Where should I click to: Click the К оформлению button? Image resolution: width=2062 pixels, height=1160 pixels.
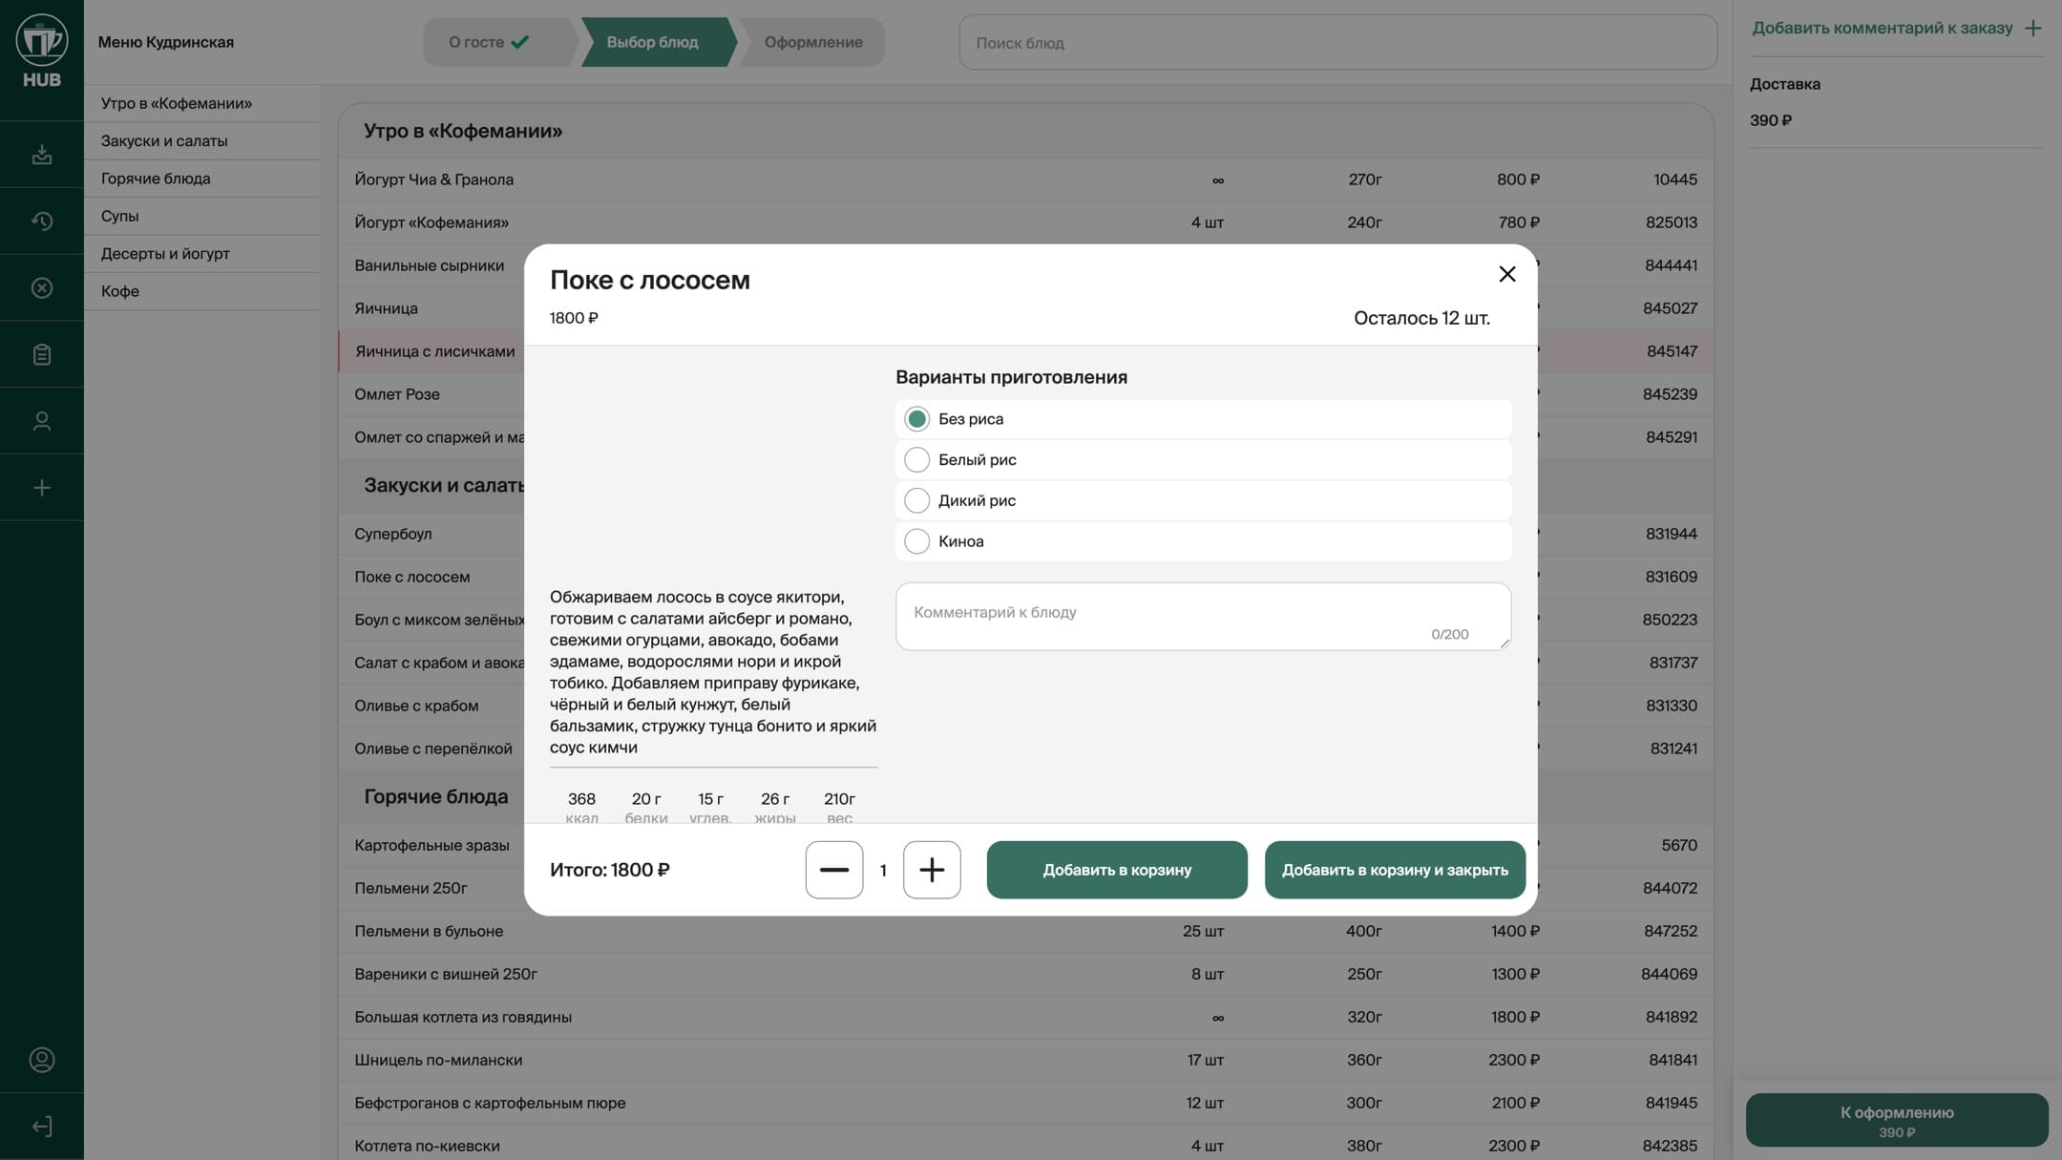tap(1897, 1120)
